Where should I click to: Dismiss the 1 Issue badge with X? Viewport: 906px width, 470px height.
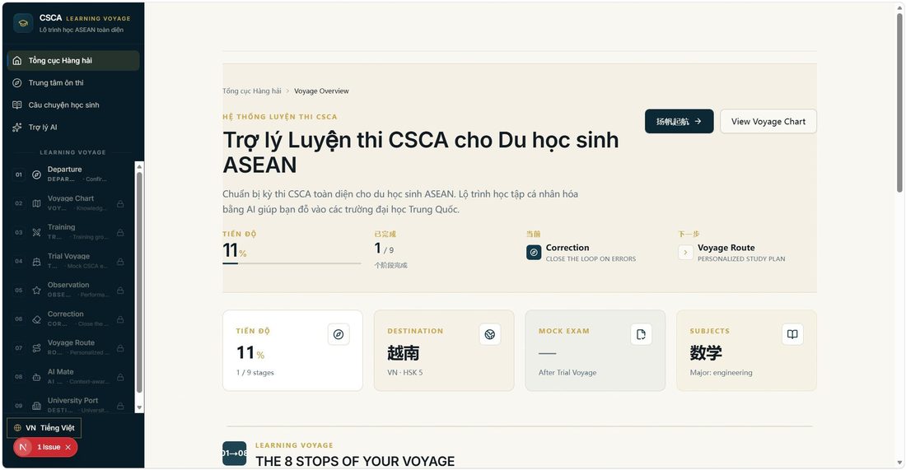point(68,447)
